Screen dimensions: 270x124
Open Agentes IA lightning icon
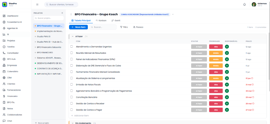pyautogui.click(x=4, y=28)
